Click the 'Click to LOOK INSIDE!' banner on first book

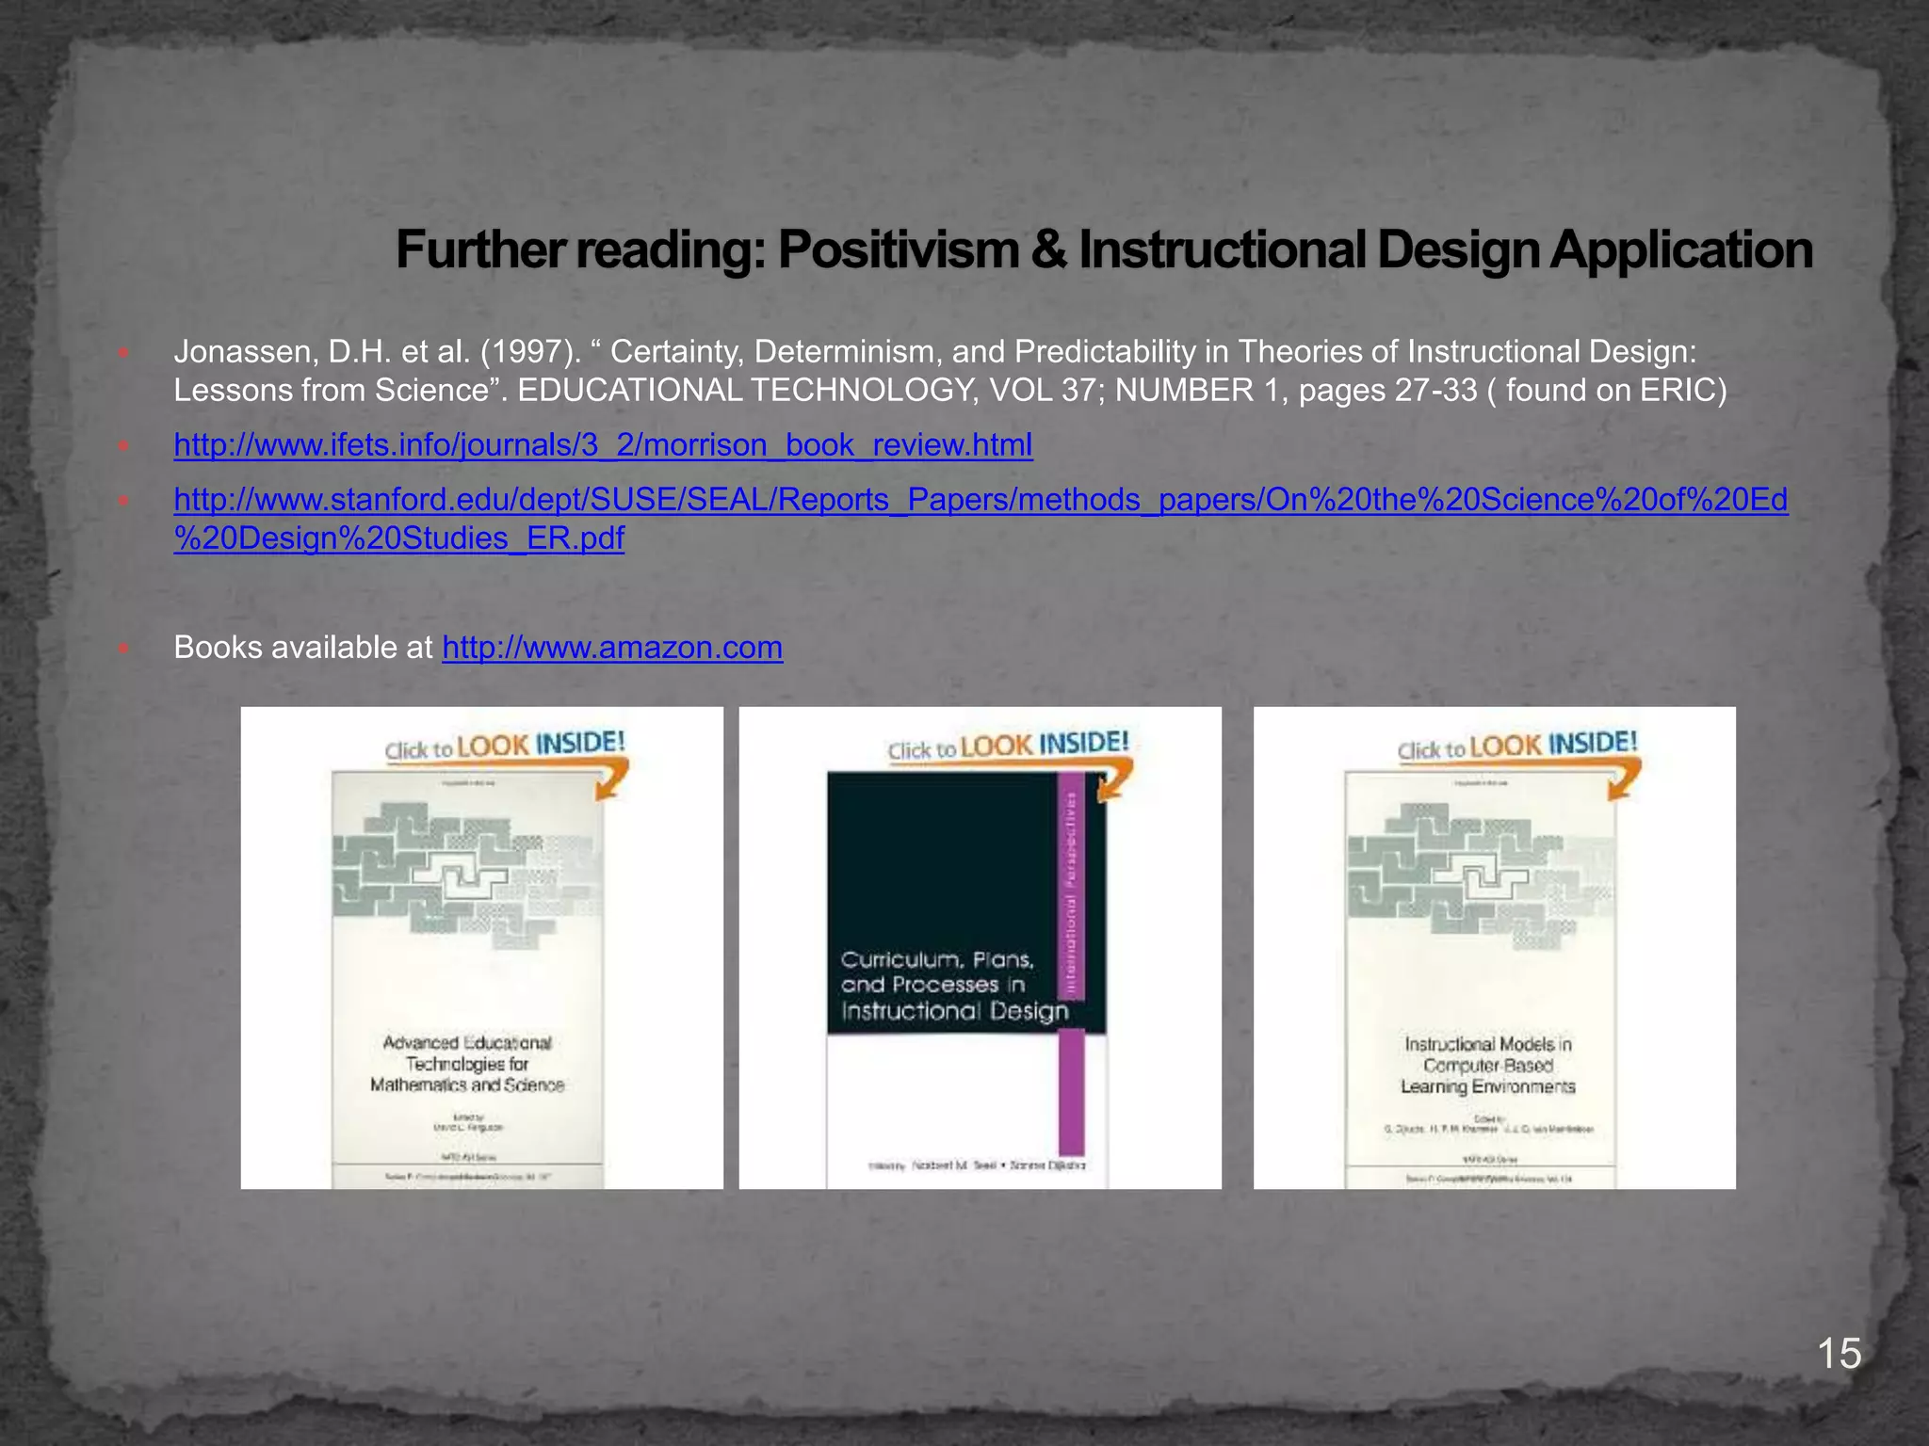[505, 746]
